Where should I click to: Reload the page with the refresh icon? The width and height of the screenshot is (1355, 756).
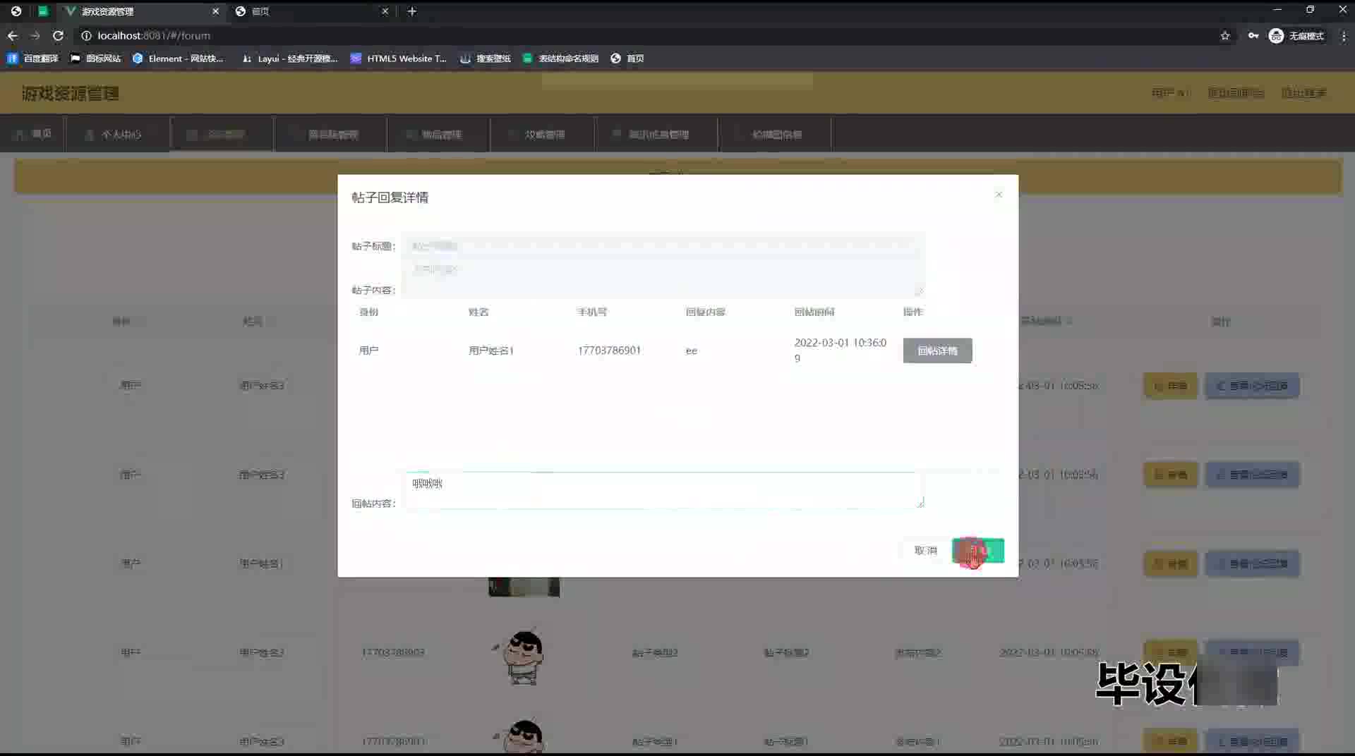[59, 35]
